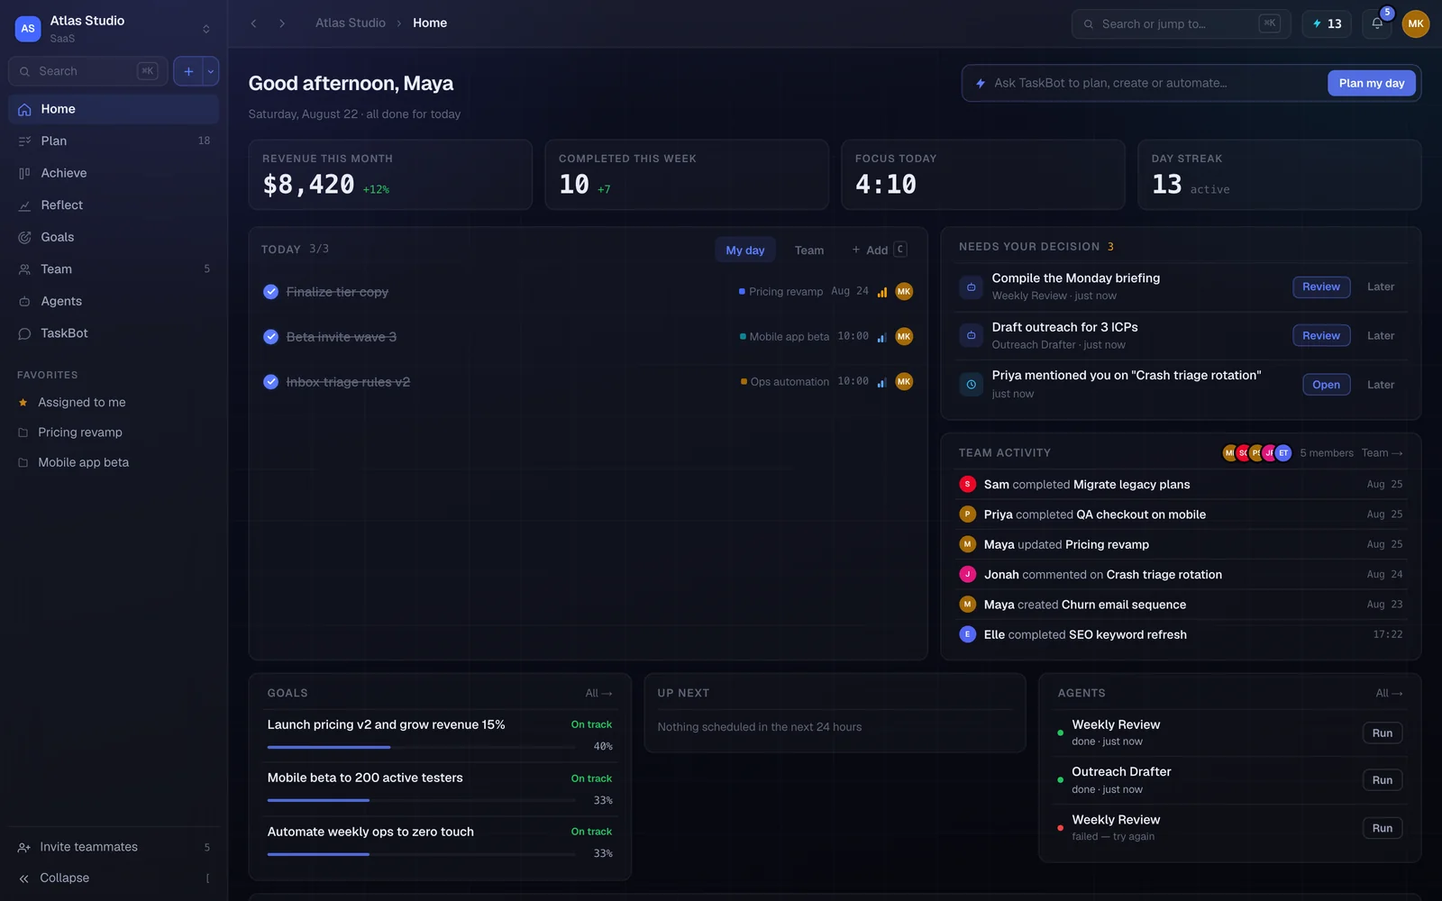Click the MK profile avatar in top bar
This screenshot has width=1442, height=901.
[x=1416, y=23]
